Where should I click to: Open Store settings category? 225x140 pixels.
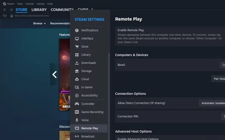coord(90,46)
